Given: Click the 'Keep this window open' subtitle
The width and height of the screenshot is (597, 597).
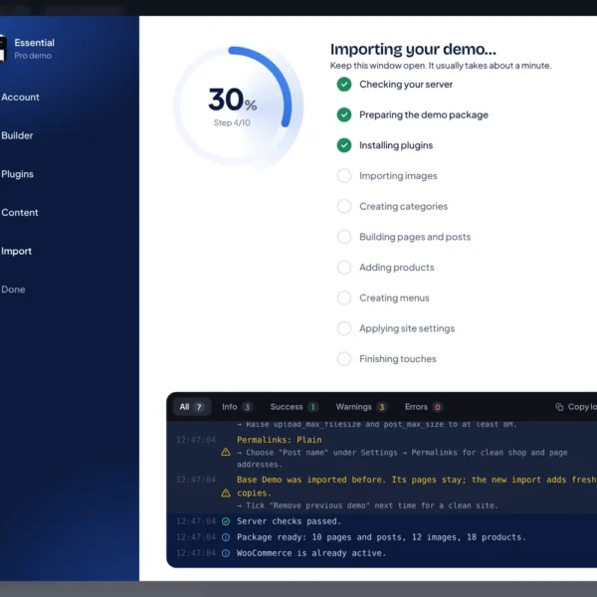Looking at the screenshot, I should tap(441, 66).
